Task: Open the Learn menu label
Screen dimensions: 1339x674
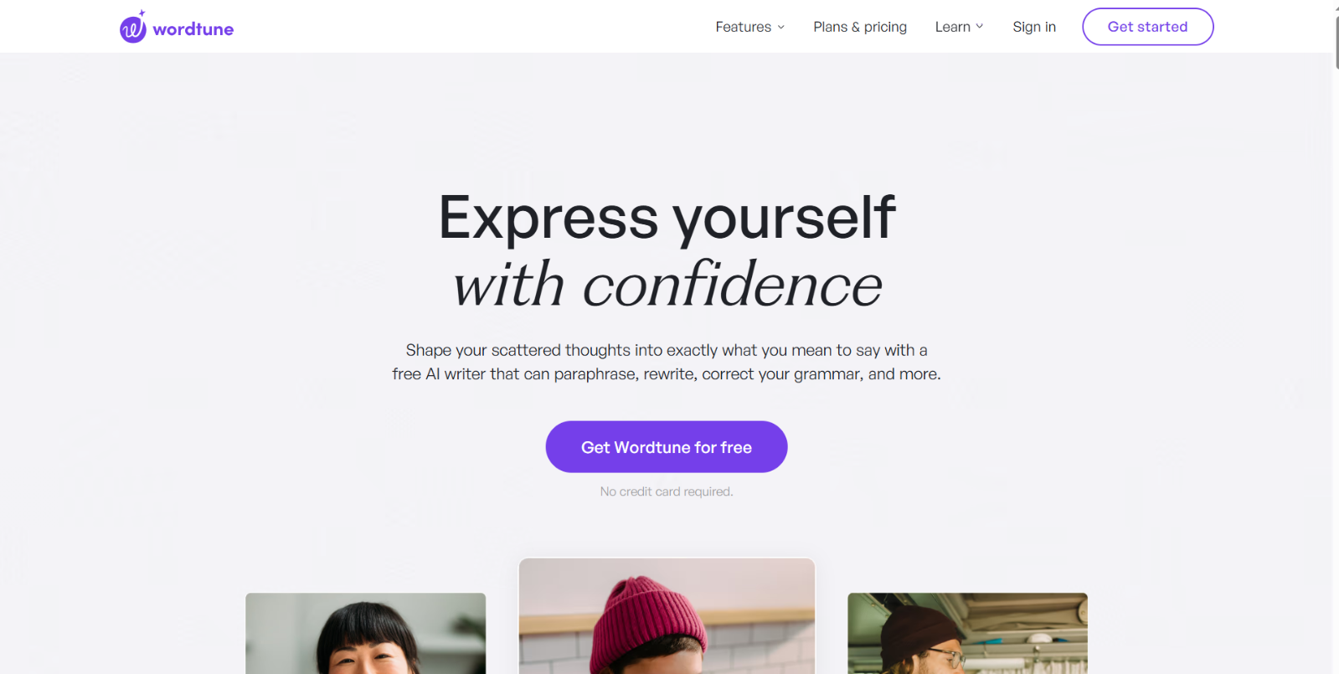Action: point(953,27)
